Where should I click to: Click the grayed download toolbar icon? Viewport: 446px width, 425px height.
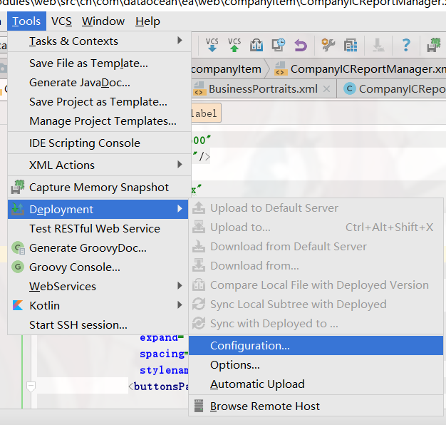coord(378,45)
